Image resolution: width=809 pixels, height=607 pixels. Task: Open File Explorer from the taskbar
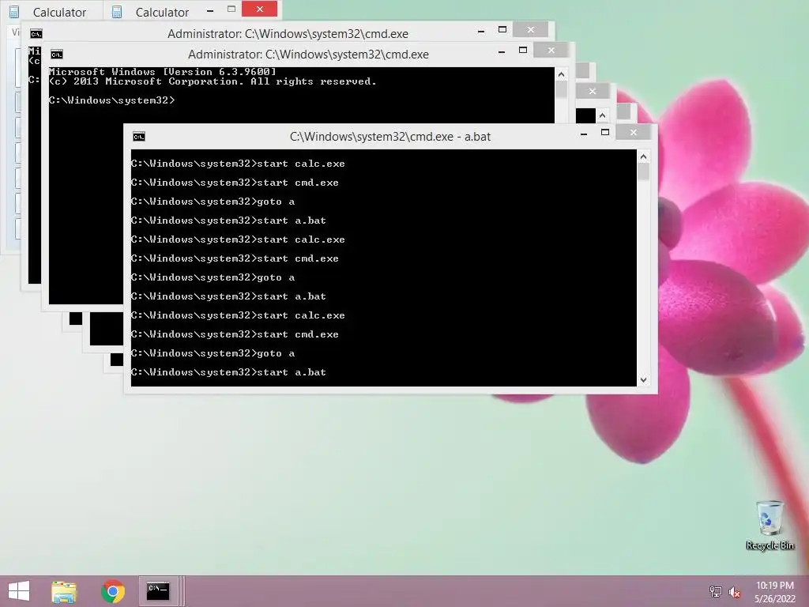pyautogui.click(x=64, y=591)
